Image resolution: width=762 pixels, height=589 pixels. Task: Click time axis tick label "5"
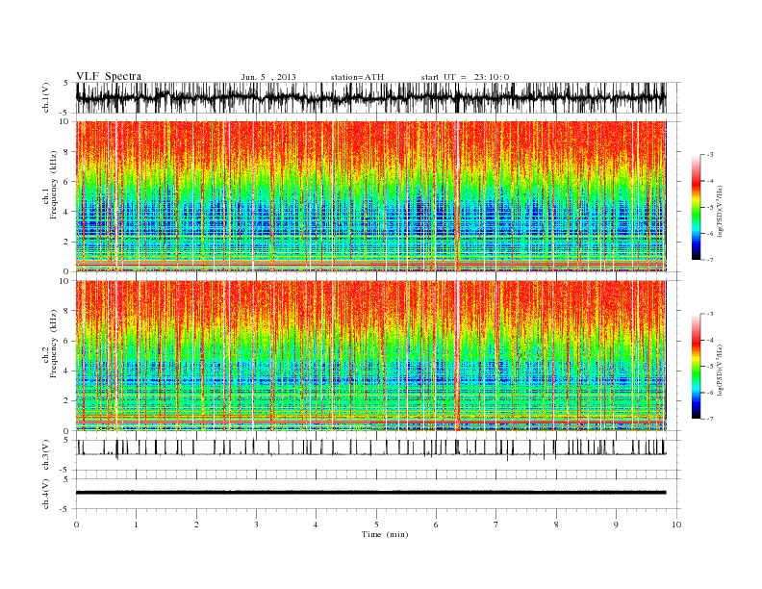[376, 525]
